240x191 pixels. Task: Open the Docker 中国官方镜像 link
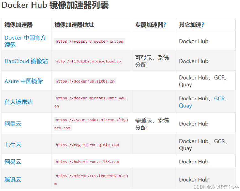pyautogui.click(x=25, y=41)
